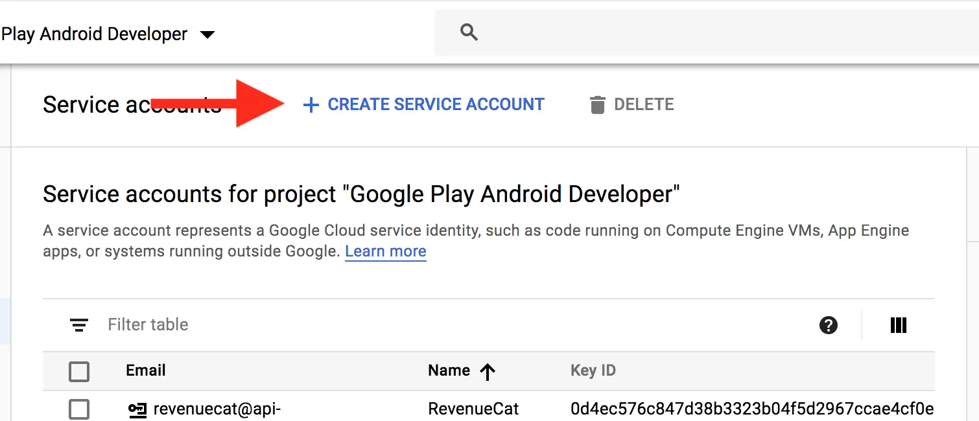
Task: Click the Email column header
Action: [146, 370]
